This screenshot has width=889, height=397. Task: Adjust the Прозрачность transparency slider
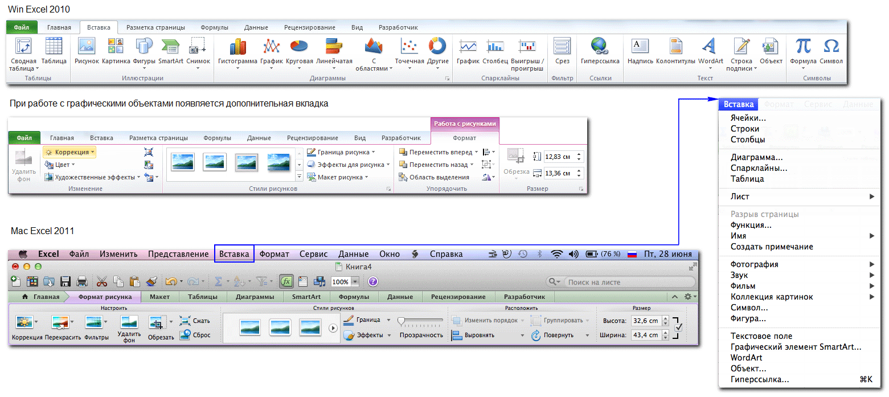tap(421, 321)
